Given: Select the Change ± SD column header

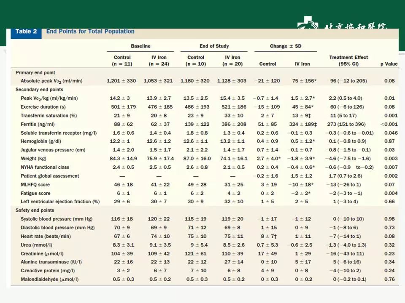Looking at the screenshot, I should [x=286, y=46].
